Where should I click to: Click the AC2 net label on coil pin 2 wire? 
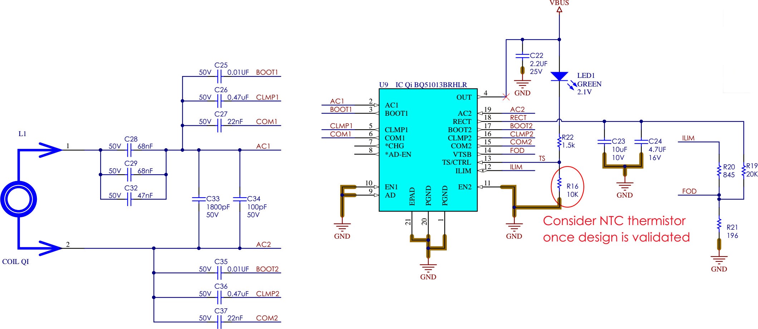[263, 244]
